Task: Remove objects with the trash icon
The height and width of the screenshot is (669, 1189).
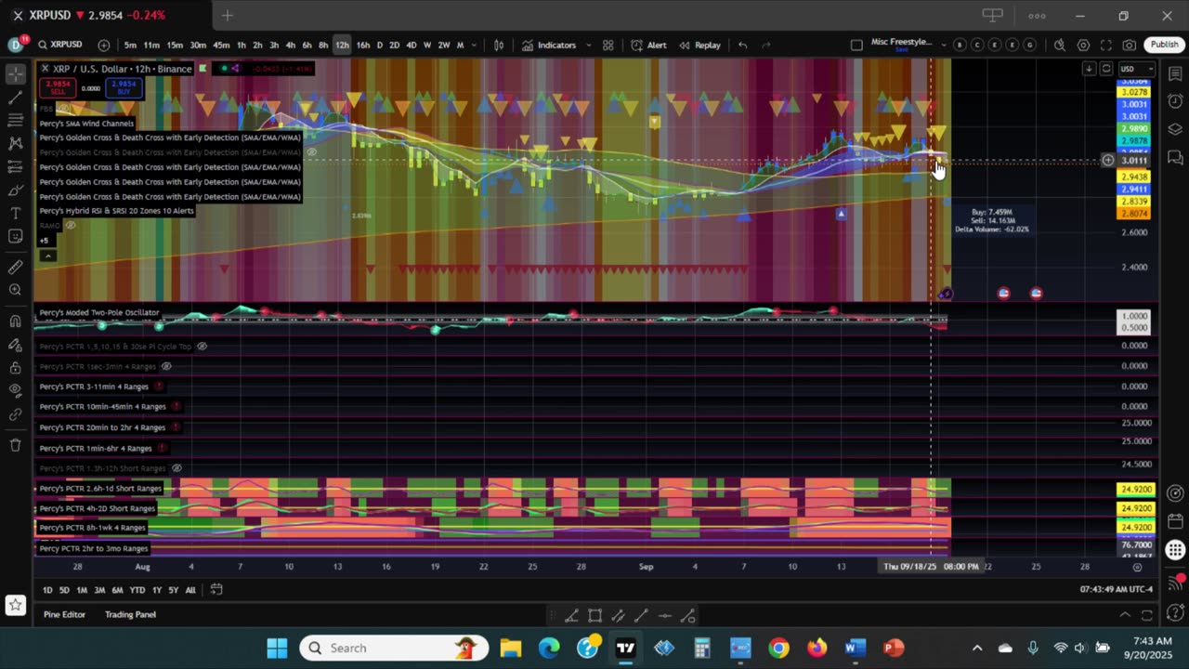Action: pos(16,445)
